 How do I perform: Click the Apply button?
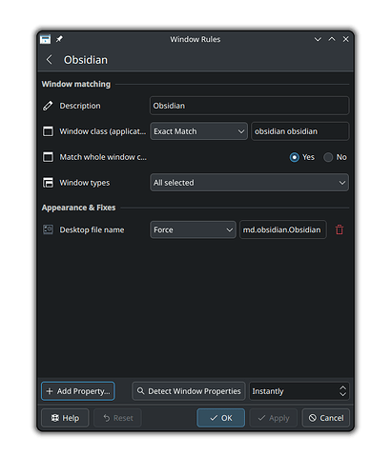coord(274,418)
